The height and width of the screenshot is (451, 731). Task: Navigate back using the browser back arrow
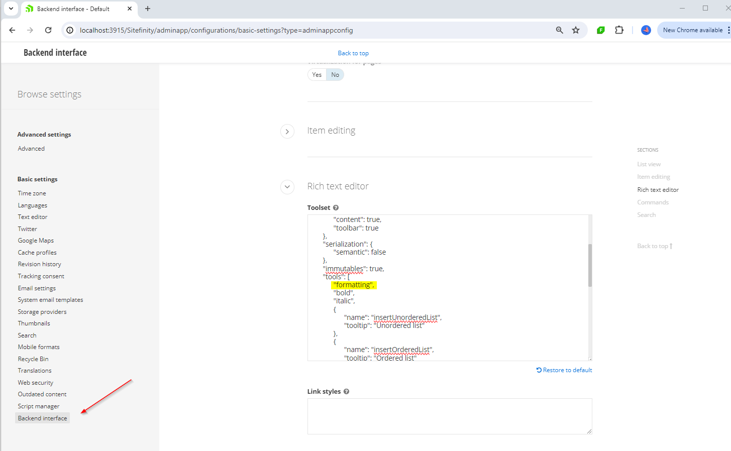[12, 30]
